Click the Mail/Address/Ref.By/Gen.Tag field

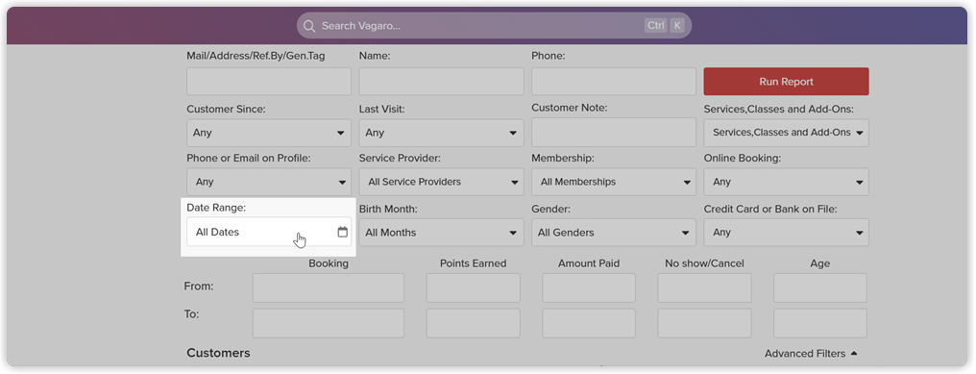coord(269,82)
